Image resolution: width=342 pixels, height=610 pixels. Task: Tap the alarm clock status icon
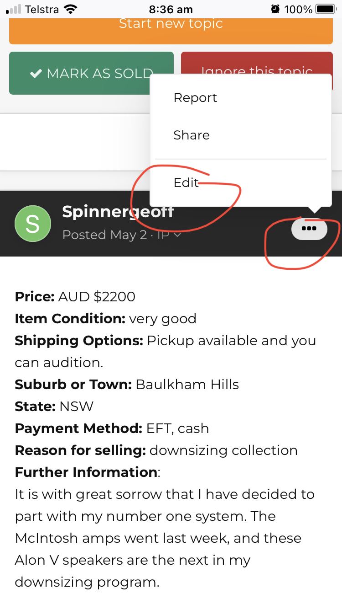[275, 9]
